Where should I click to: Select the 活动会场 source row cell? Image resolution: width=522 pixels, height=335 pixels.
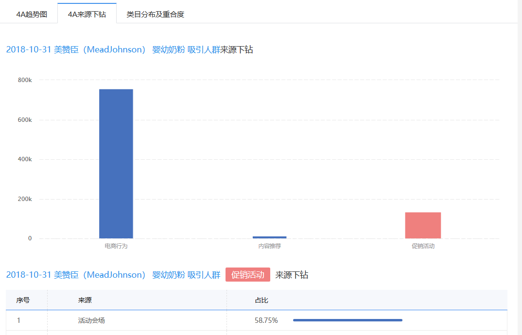[x=91, y=320]
